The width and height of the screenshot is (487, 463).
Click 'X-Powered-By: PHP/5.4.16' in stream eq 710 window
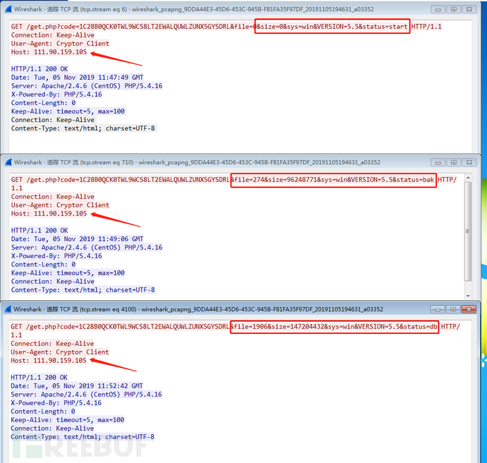(x=56, y=256)
